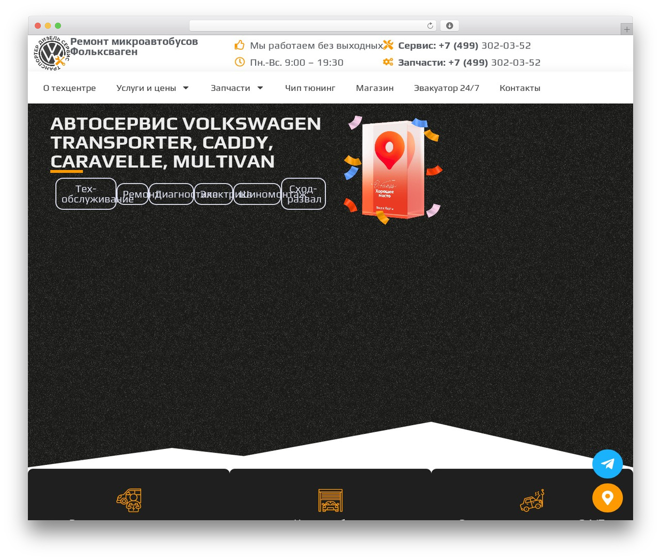
Task: Click the clock icon beside opening hours
Action: click(240, 62)
